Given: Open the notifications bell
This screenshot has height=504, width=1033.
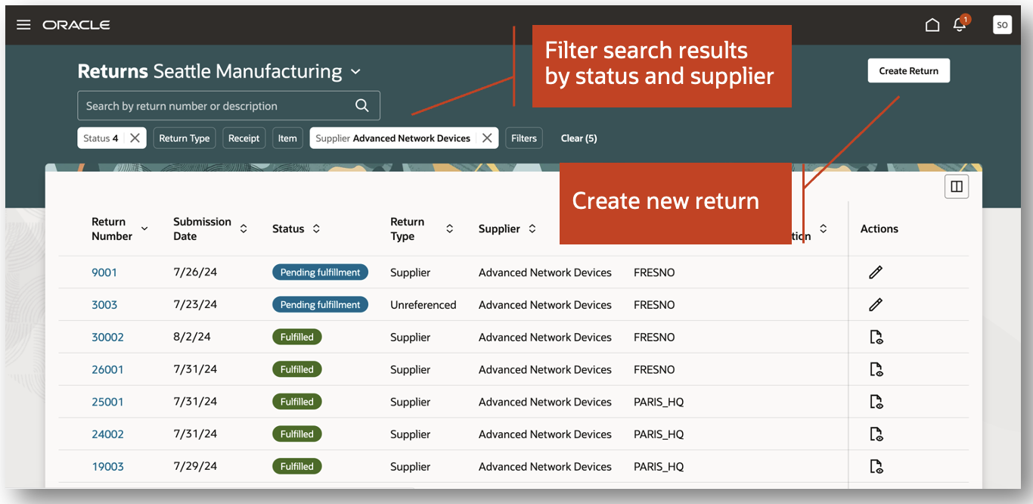Looking at the screenshot, I should coord(960,23).
